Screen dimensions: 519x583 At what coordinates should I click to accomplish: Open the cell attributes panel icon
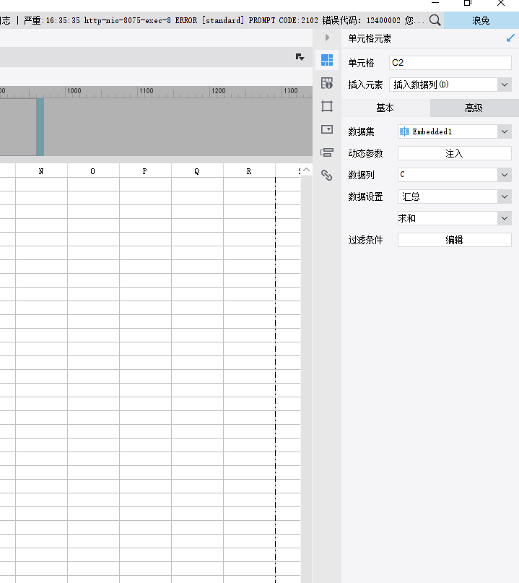coord(327,83)
